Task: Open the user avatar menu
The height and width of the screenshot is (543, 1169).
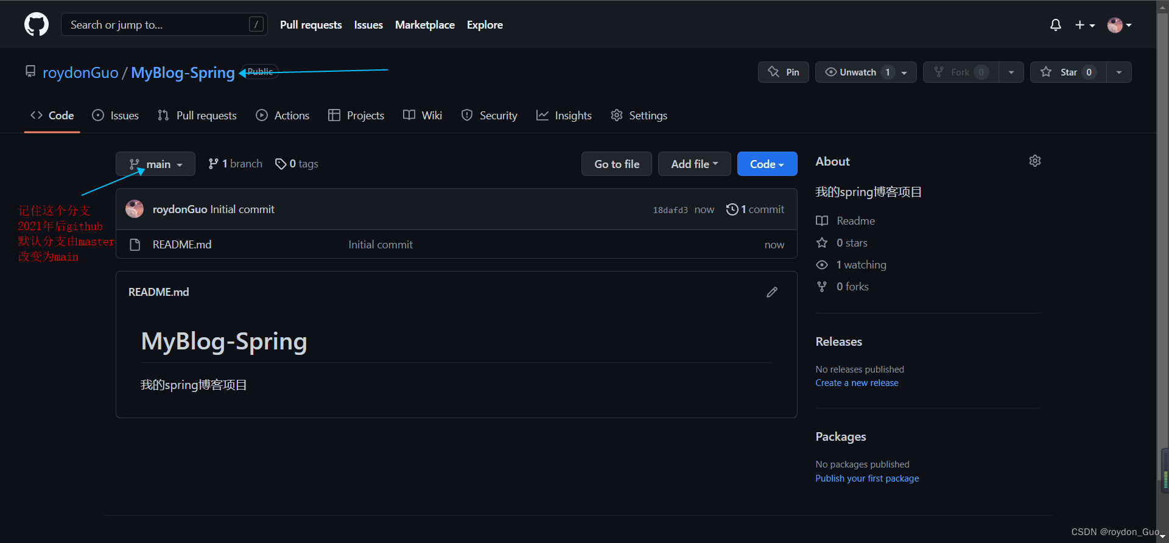Action: pyautogui.click(x=1119, y=25)
